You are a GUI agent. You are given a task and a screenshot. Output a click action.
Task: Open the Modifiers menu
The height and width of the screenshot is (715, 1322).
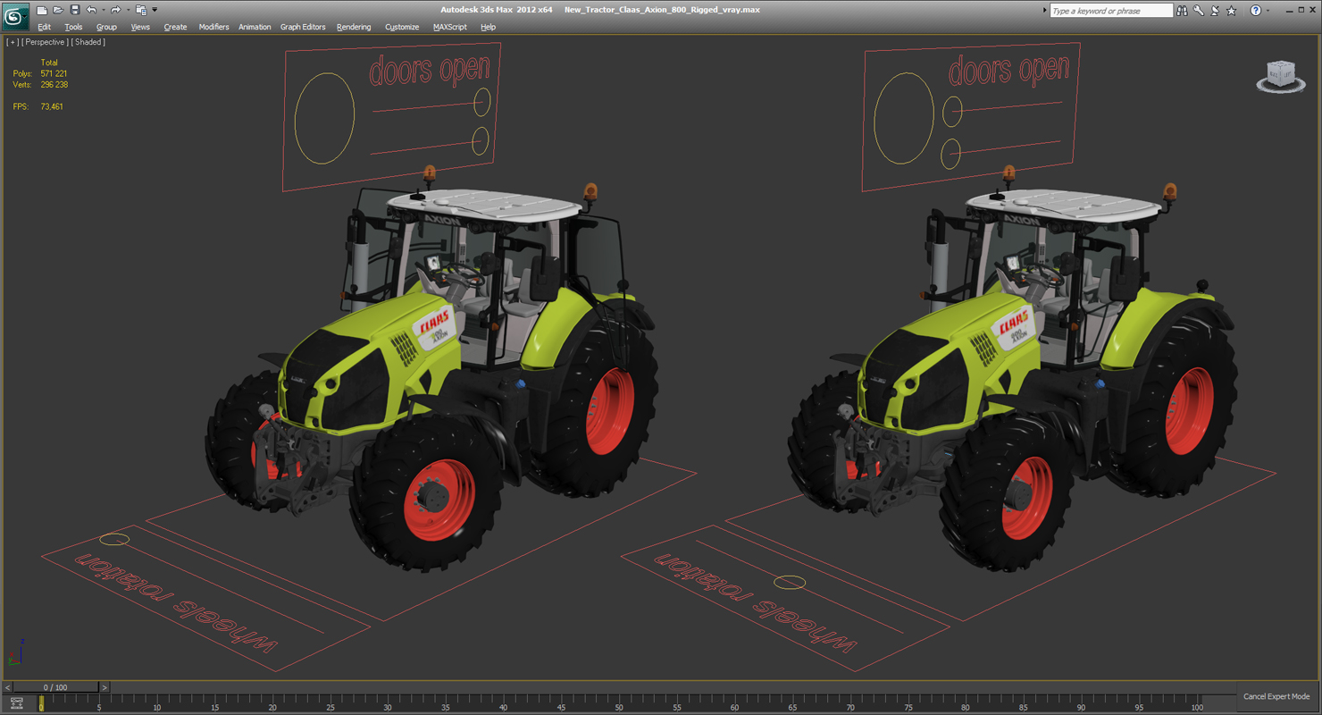pos(213,27)
